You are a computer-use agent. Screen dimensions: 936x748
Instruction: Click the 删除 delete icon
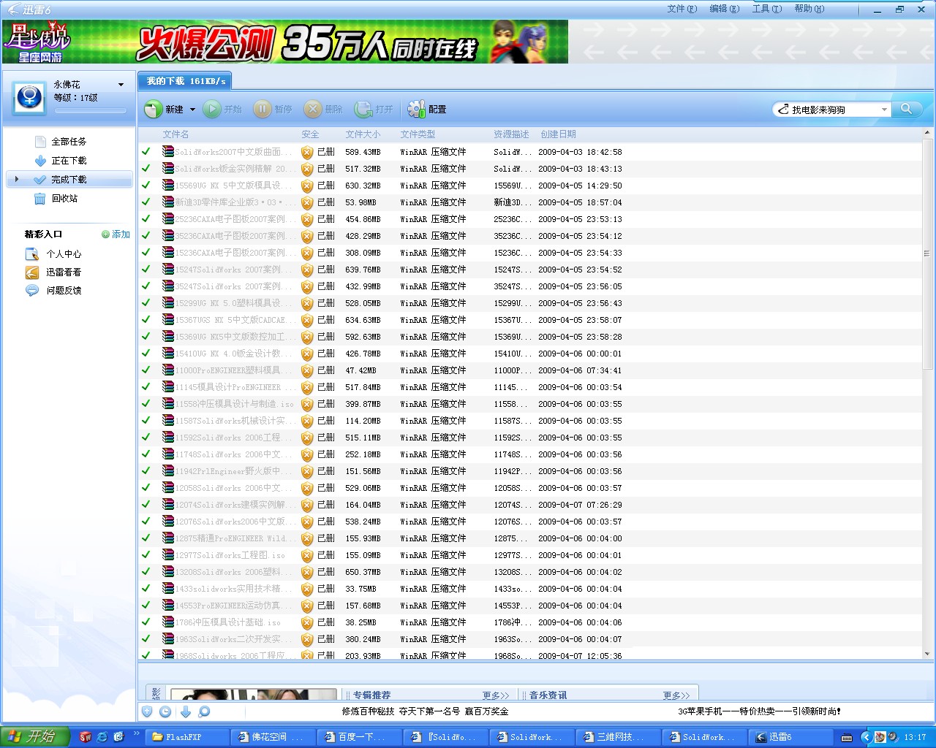[313, 110]
